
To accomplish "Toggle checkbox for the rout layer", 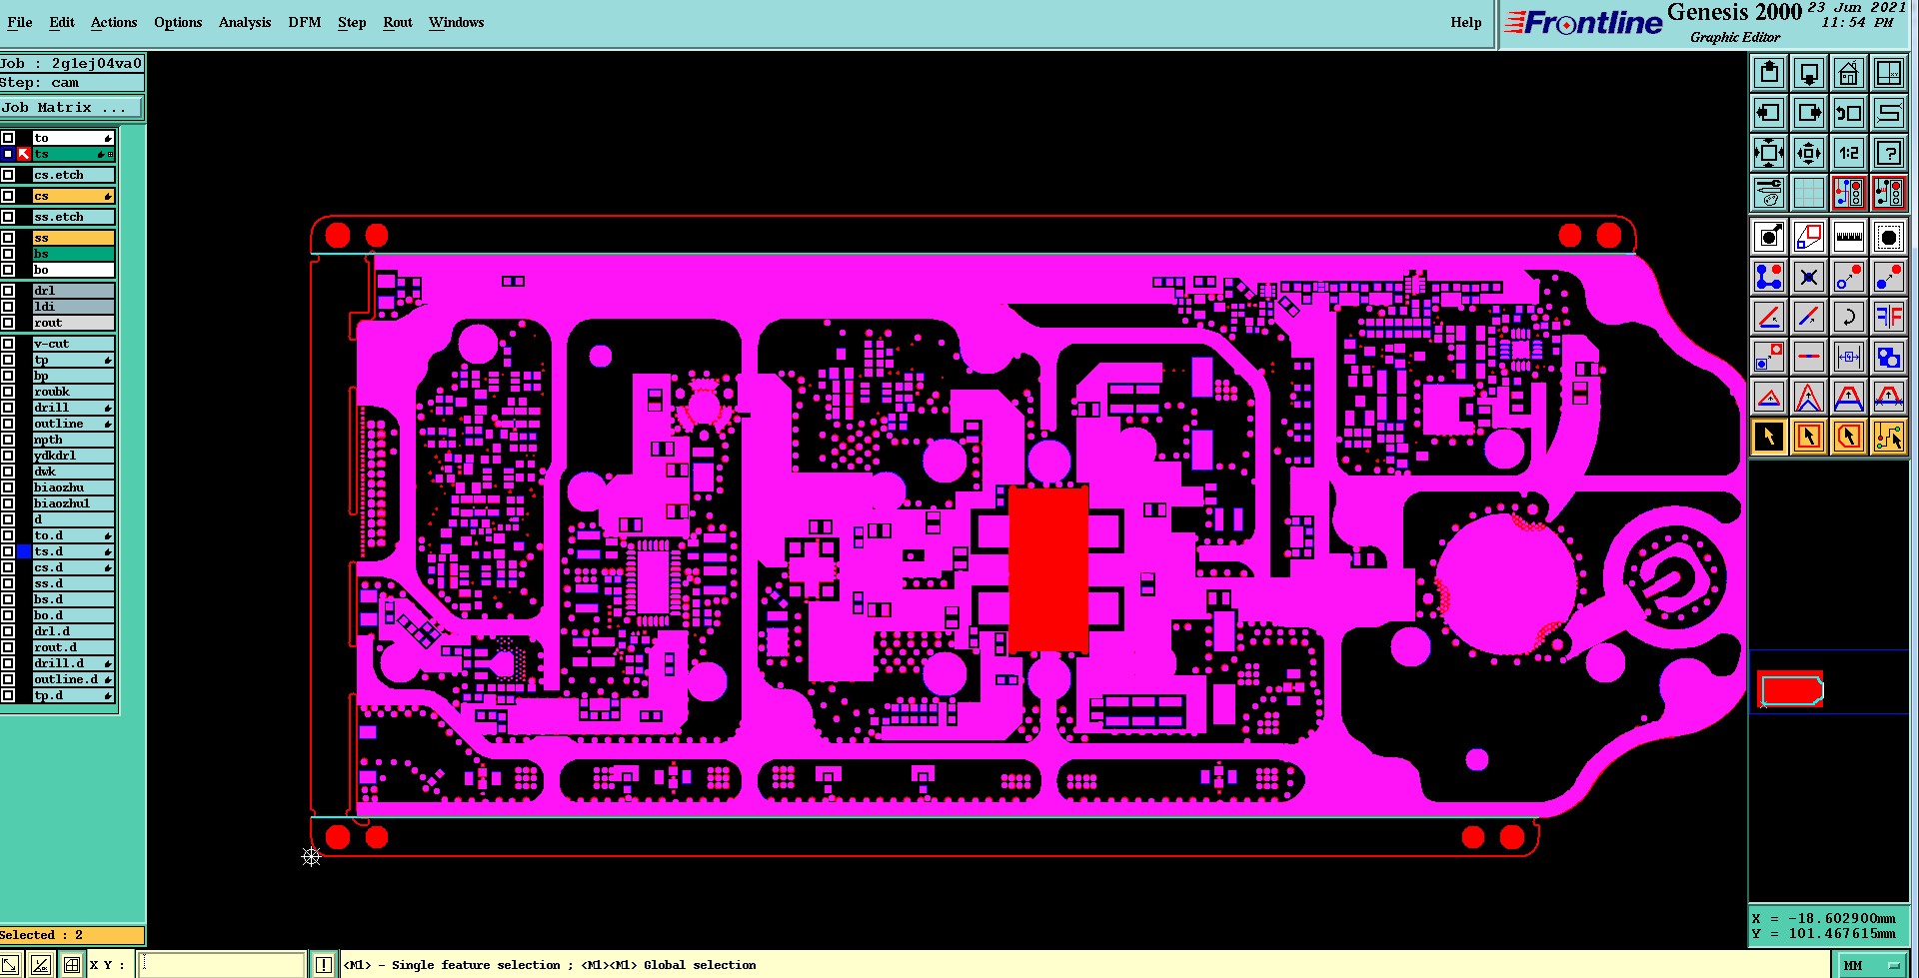I will (x=8, y=323).
